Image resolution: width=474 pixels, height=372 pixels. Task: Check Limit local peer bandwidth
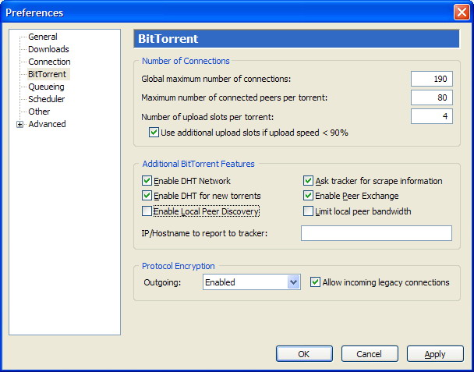[308, 211]
